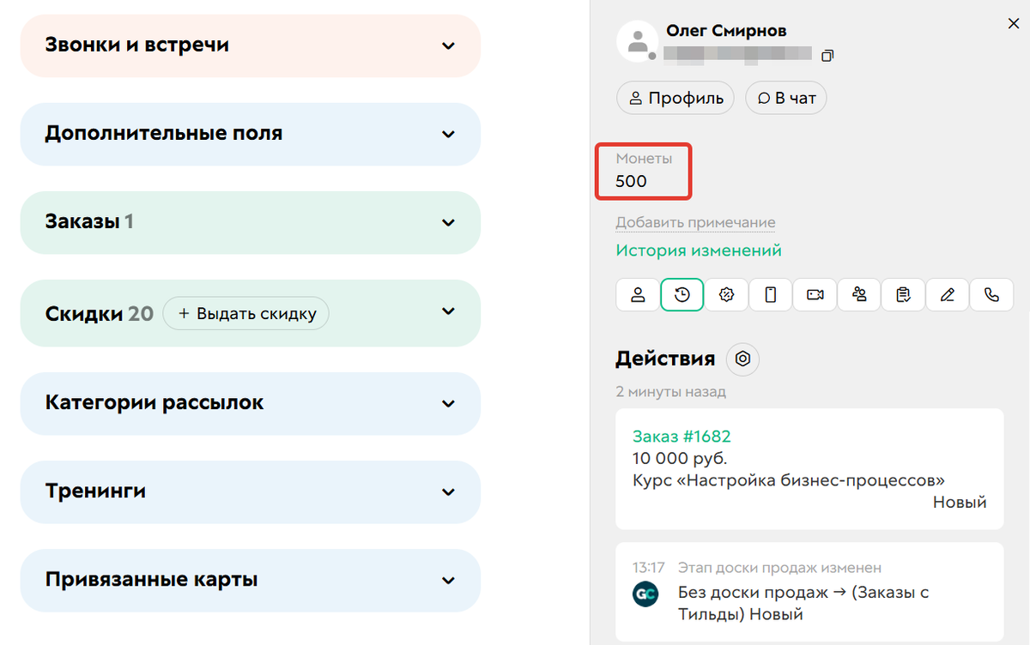The image size is (1030, 645).
Task: Open the Действия settings gear icon
Action: tap(742, 359)
